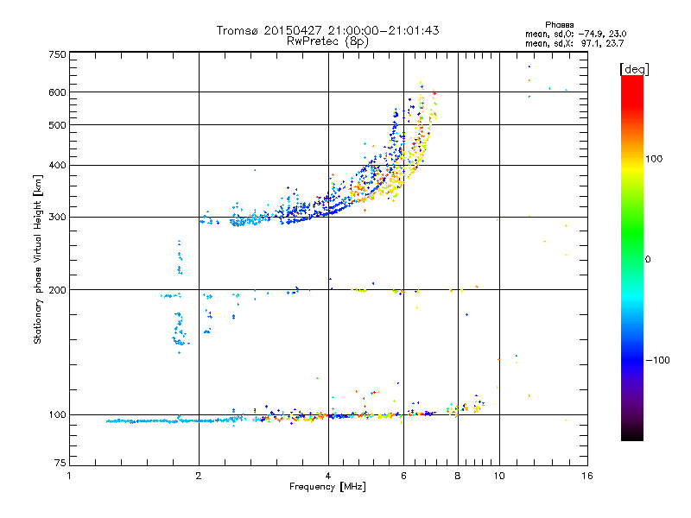Image resolution: width=691 pixels, height=518 pixels.
Task: Pick the black bottom end of colorbar
Action: [x=631, y=436]
